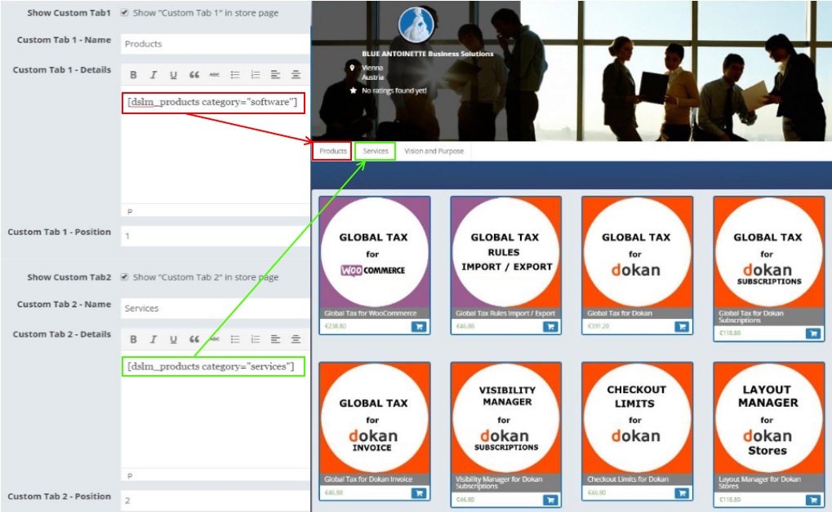Click the "No ratings found yet!" text
This screenshot has width=832, height=512.
[394, 90]
